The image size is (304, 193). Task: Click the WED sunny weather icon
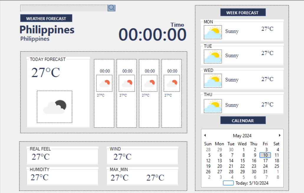pos(213,80)
